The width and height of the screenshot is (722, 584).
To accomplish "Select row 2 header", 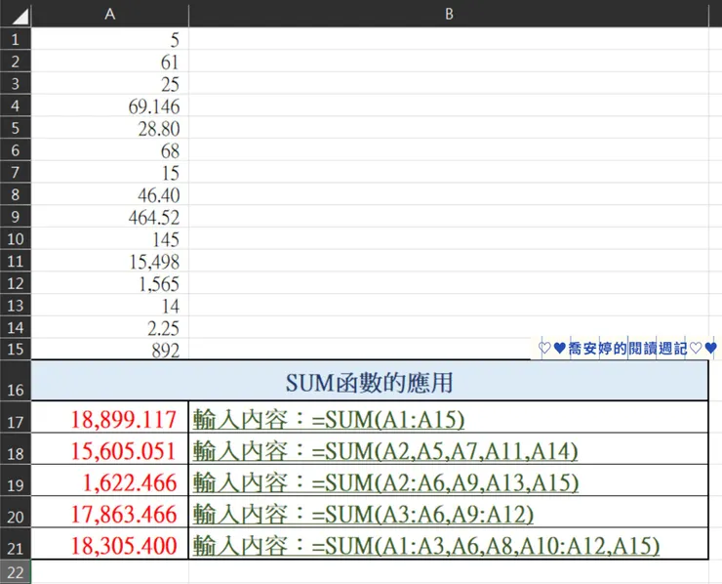I will pos(16,61).
